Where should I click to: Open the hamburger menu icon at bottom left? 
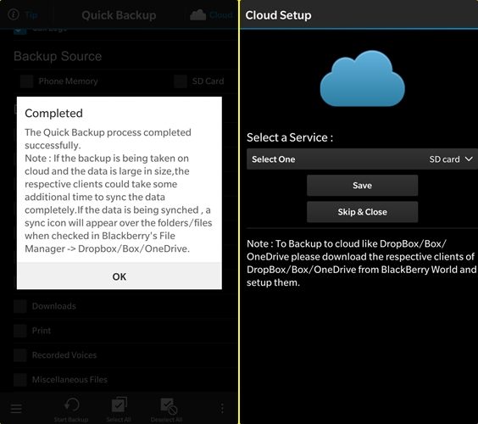point(16,409)
